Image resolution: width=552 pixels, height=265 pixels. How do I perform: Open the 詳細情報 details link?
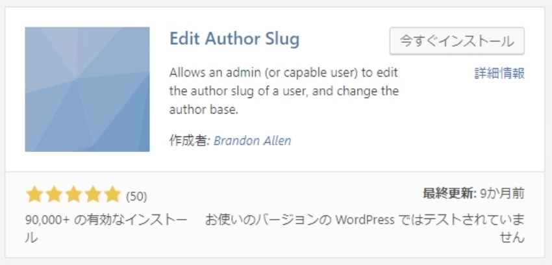coord(499,73)
